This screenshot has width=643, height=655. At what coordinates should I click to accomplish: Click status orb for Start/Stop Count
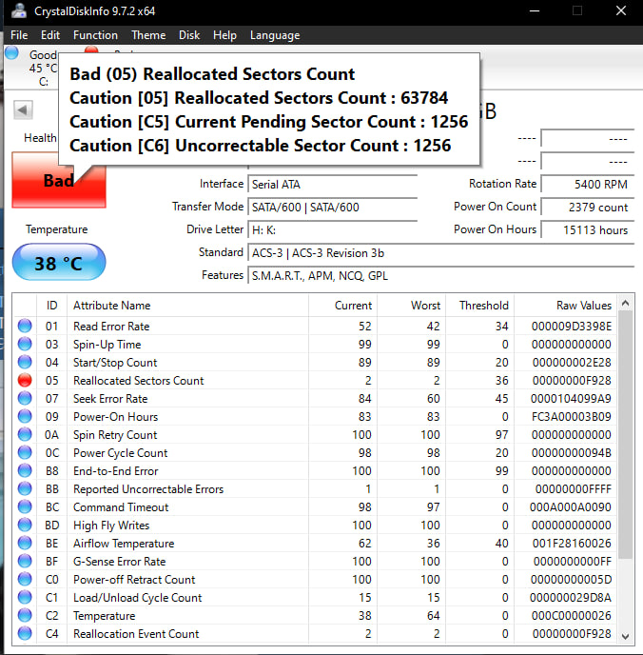coord(25,362)
